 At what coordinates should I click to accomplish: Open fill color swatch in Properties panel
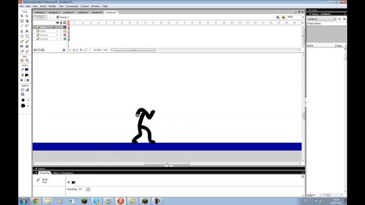pyautogui.click(x=74, y=183)
